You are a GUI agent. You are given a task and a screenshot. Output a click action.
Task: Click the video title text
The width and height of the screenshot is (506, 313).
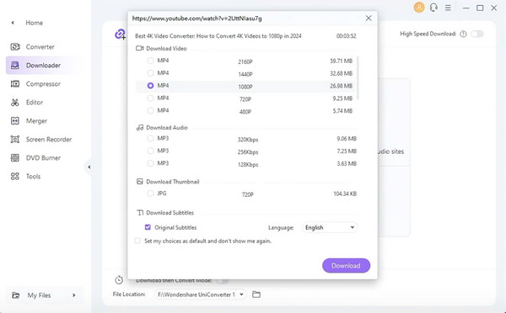coord(218,36)
